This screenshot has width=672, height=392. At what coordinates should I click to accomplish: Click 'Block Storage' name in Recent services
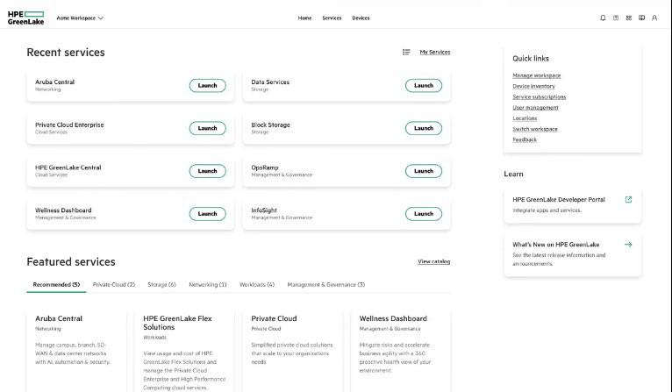[x=270, y=125]
